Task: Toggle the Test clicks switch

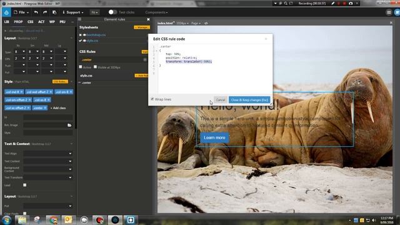Action: pyautogui.click(x=112, y=12)
